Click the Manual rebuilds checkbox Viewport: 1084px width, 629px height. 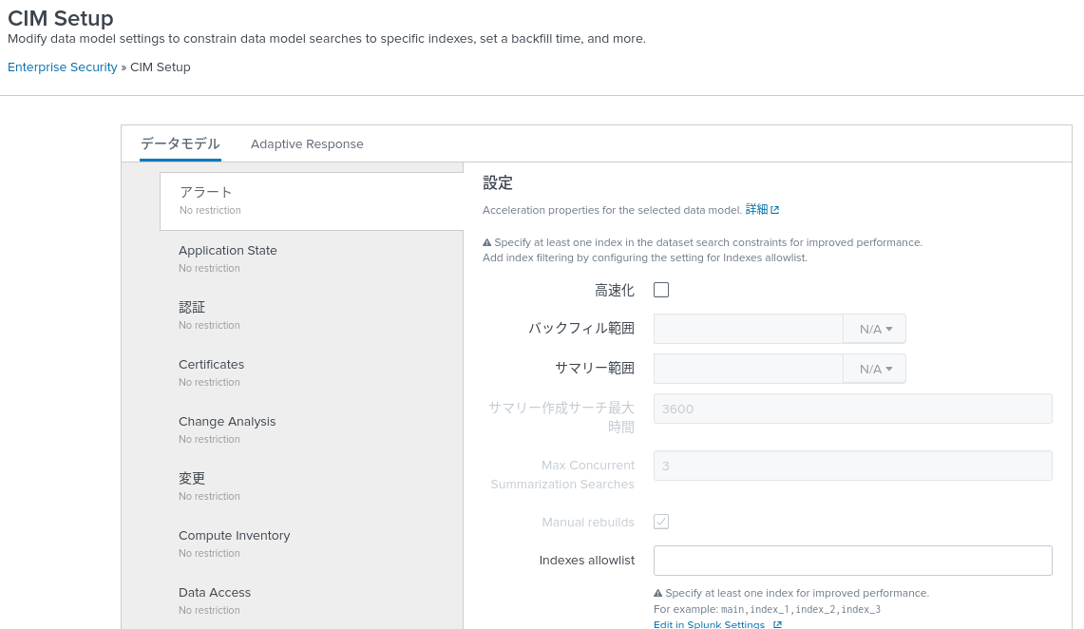click(661, 522)
